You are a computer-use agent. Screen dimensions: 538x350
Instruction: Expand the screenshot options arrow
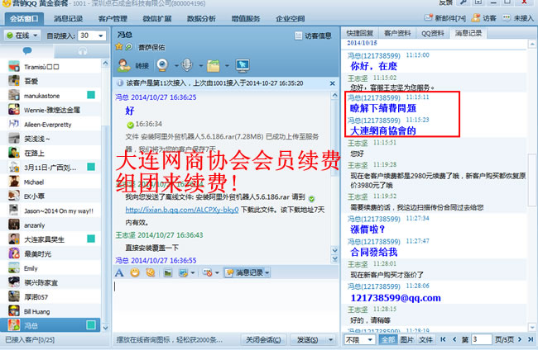pos(193,272)
